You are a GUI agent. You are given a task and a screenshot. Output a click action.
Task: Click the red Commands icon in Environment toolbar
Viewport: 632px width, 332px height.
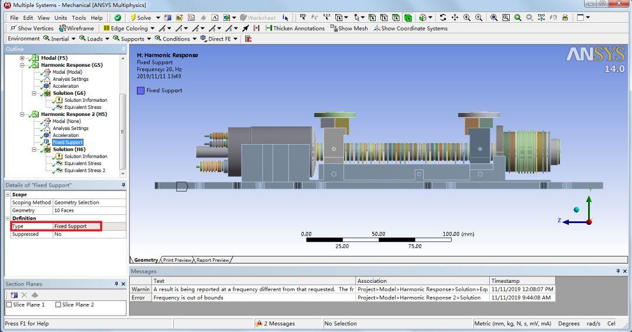pos(248,39)
